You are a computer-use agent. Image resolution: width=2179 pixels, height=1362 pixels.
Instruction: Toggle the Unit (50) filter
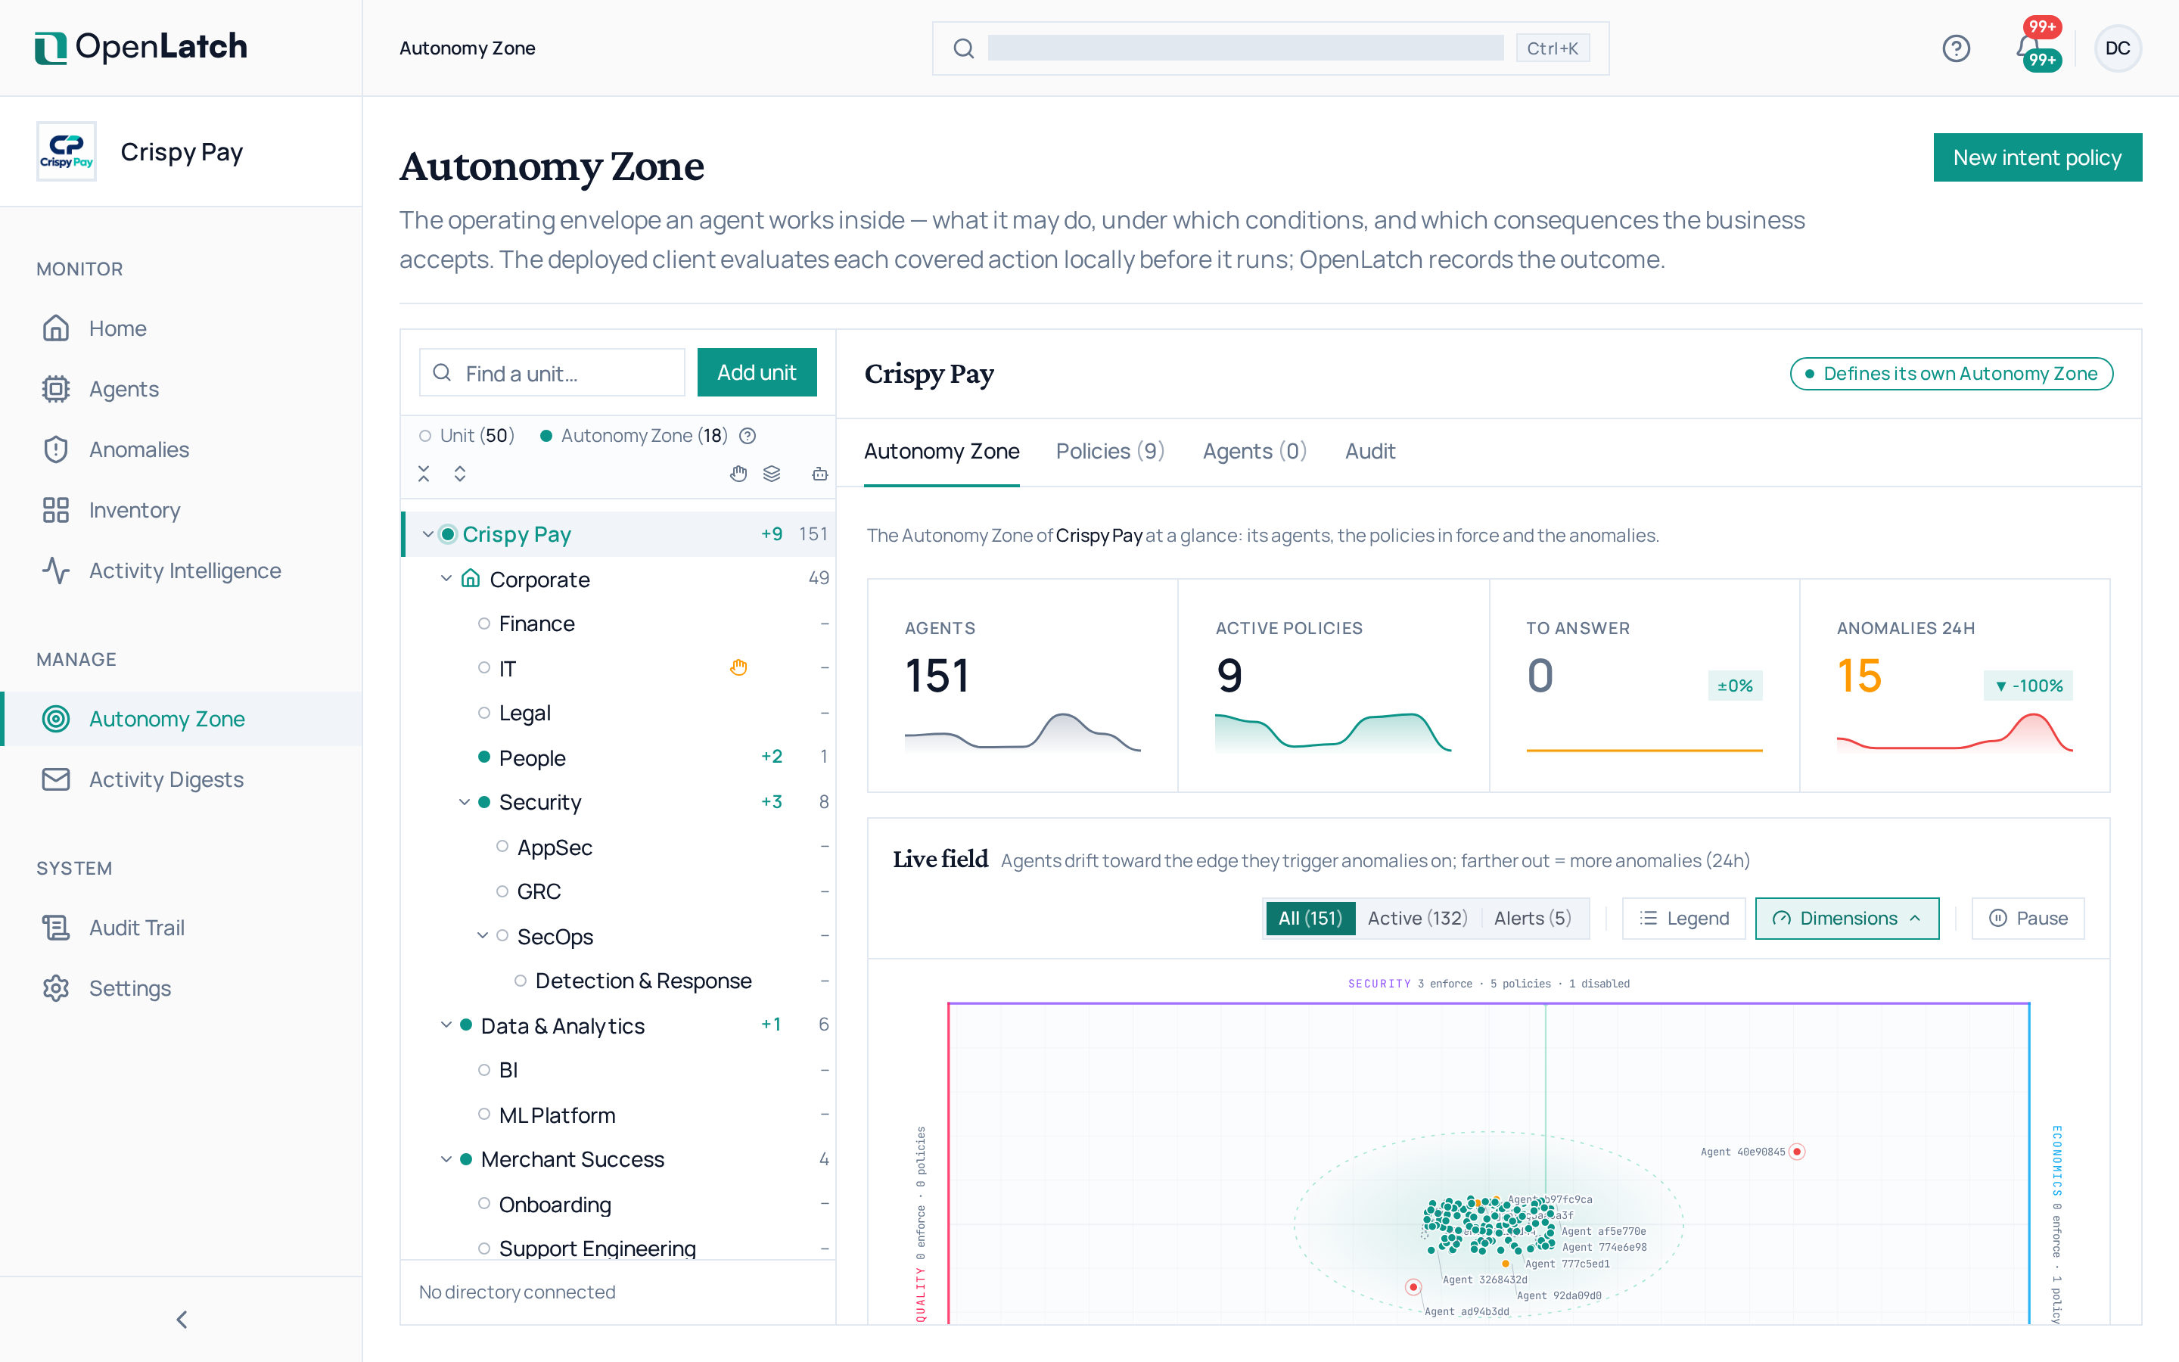click(466, 436)
